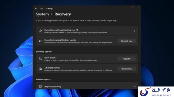Click the Reset PC button
Image resolution: width=174 pixels, height=97 pixels.
click(x=127, y=59)
